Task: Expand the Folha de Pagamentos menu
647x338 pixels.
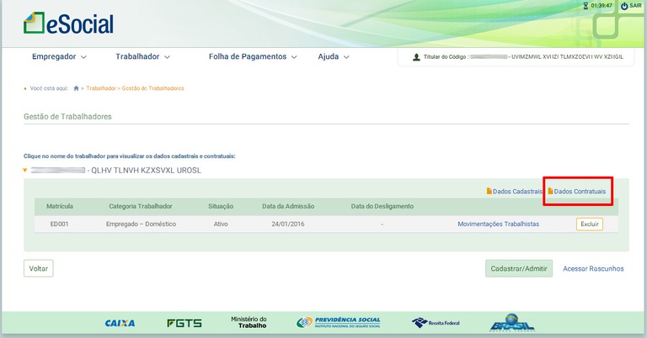Action: click(x=253, y=56)
